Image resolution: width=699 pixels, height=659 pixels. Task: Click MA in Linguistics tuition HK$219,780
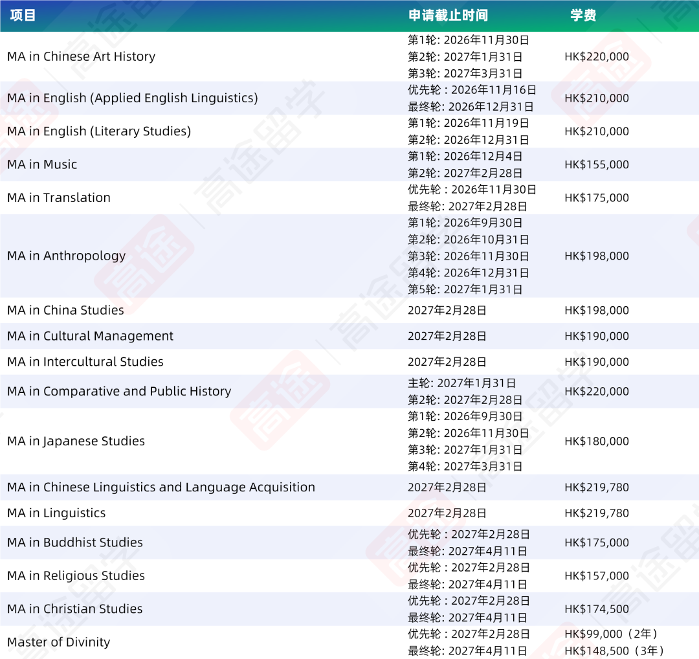click(x=597, y=513)
